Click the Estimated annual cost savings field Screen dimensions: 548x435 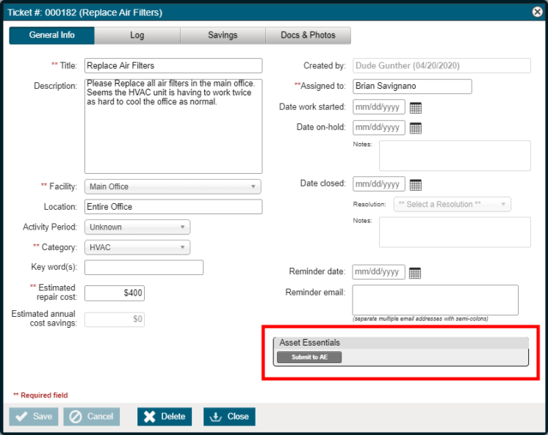[x=115, y=319]
